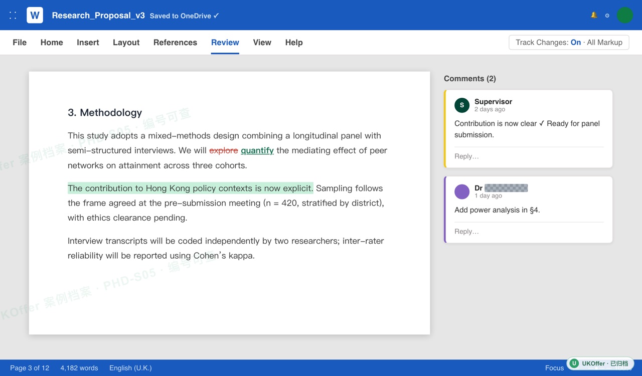Switch to the References tab
This screenshot has height=376, width=642.
pyautogui.click(x=175, y=43)
